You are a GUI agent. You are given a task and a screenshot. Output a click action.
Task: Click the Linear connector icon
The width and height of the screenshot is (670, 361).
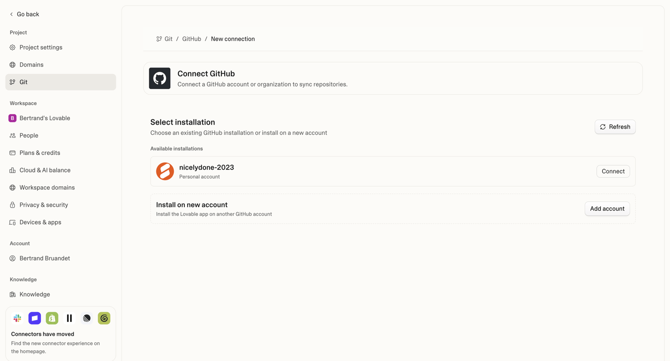point(87,318)
